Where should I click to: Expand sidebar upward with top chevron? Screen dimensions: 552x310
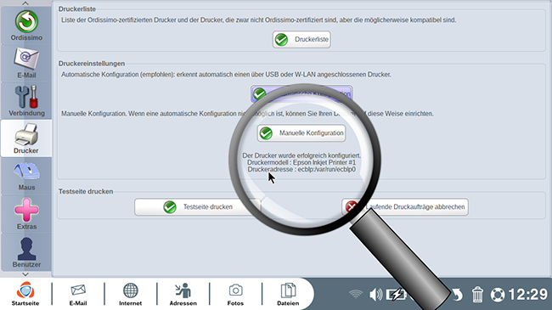(25, 3)
